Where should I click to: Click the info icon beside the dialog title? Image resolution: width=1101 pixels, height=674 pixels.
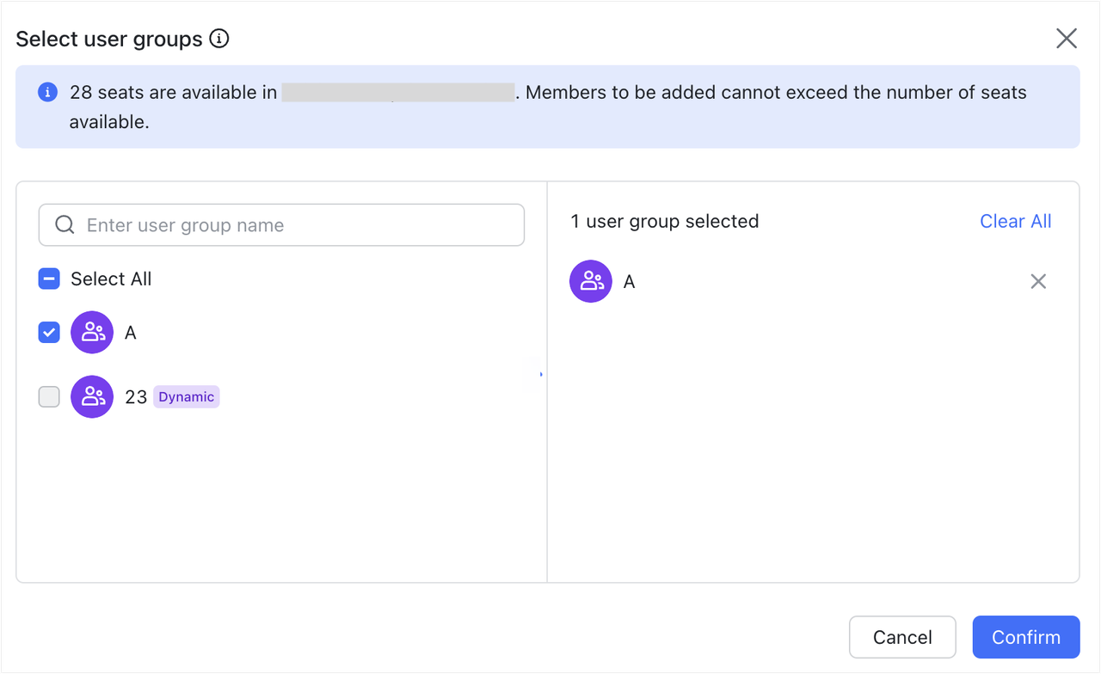pos(221,39)
